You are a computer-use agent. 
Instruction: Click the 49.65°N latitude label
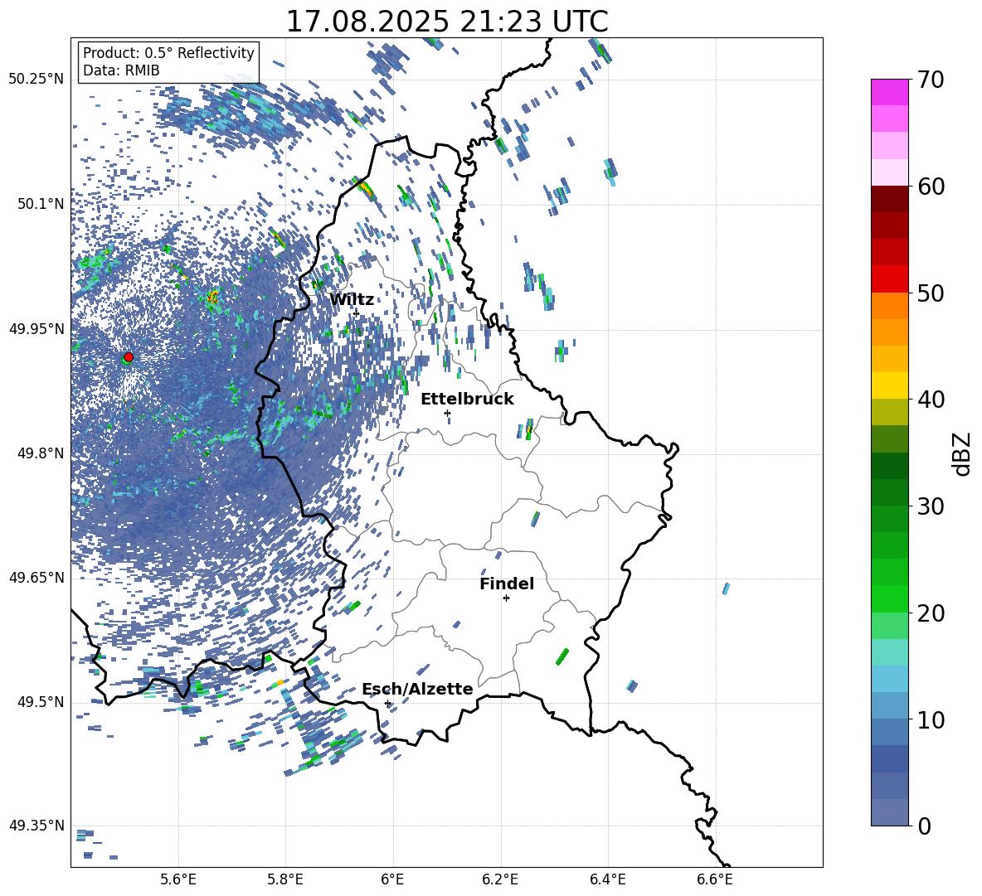coord(36,578)
